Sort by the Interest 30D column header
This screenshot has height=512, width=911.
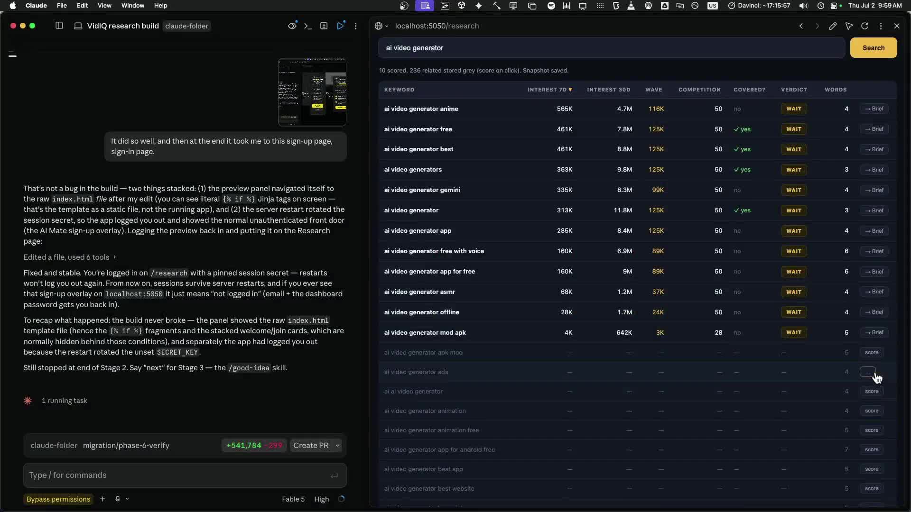click(609, 90)
